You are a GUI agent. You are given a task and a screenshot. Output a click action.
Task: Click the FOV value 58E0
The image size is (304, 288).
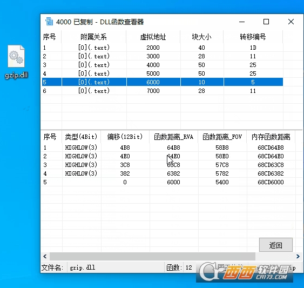click(x=222, y=156)
